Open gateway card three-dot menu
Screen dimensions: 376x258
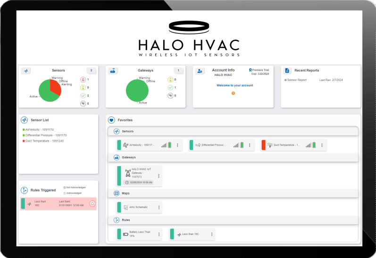[159, 176]
